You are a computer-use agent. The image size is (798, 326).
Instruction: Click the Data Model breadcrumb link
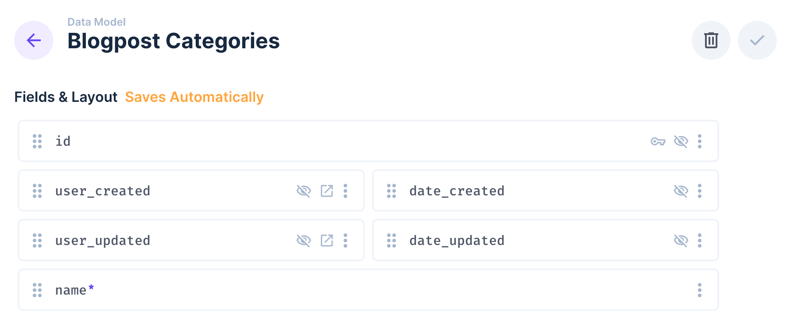(96, 22)
